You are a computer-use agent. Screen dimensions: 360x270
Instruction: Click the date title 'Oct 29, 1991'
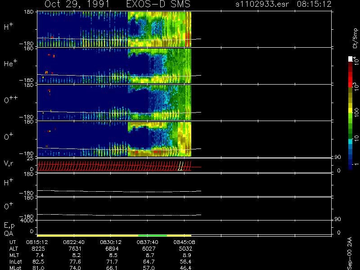(76, 4)
